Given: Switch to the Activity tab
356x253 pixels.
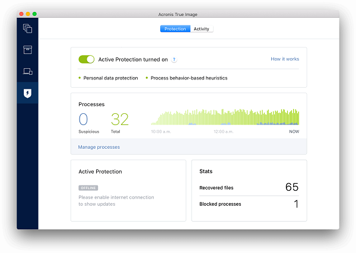Looking at the screenshot, I should [x=202, y=29].
